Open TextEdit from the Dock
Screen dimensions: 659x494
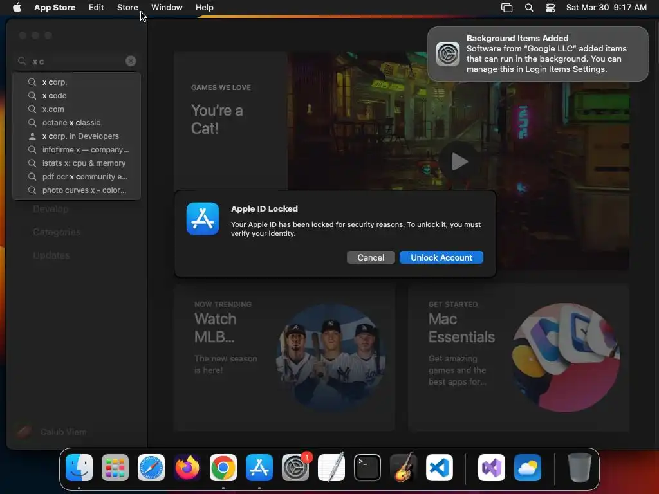click(331, 468)
